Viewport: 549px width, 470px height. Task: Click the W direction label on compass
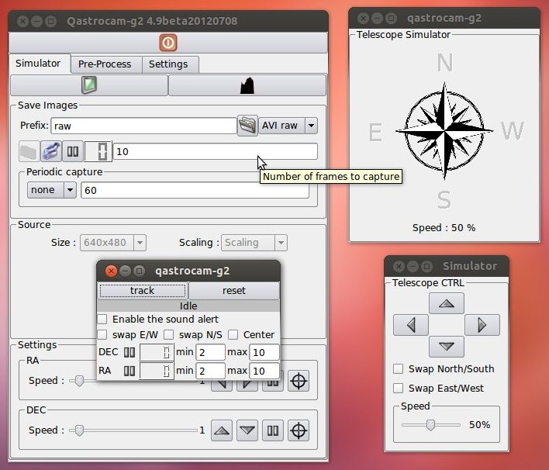(x=513, y=130)
